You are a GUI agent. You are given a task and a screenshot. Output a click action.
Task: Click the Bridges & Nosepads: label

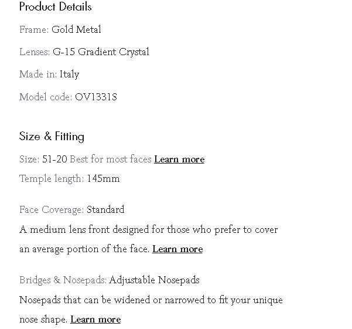coord(63,280)
